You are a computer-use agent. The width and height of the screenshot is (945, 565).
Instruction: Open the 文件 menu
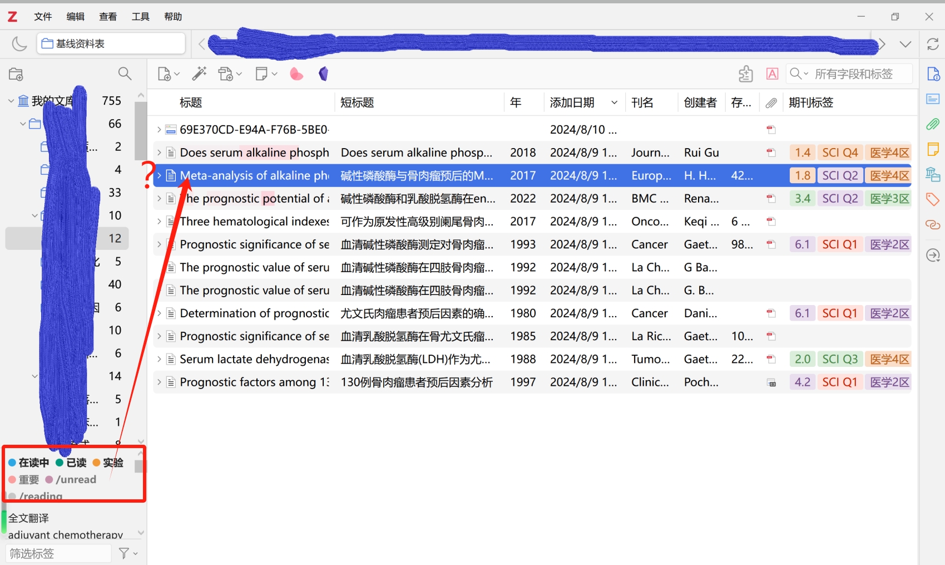(x=43, y=17)
